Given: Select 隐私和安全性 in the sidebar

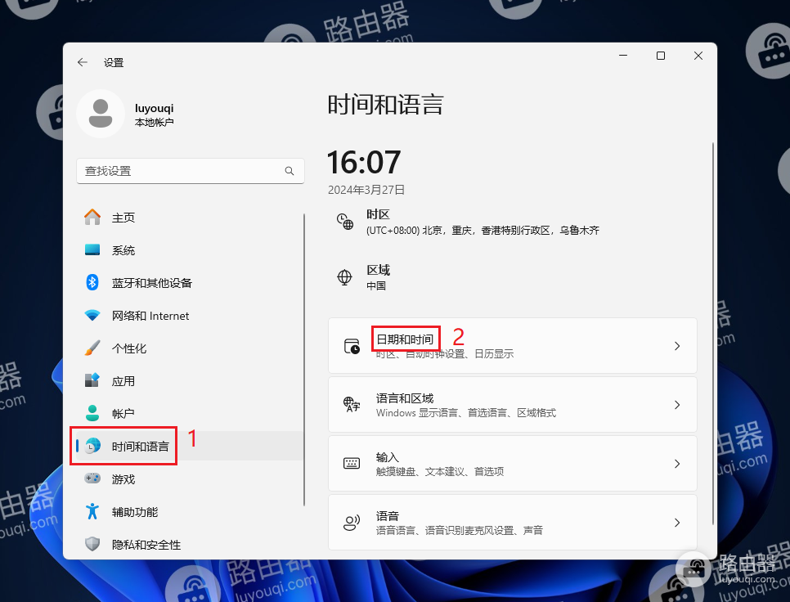Looking at the screenshot, I should click(189, 545).
